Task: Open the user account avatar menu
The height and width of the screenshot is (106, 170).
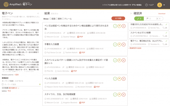Action: pos(160,5)
